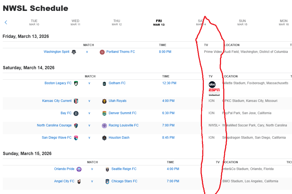Click the Chicago Stars FC logo
The image size is (292, 194).
(107, 181)
